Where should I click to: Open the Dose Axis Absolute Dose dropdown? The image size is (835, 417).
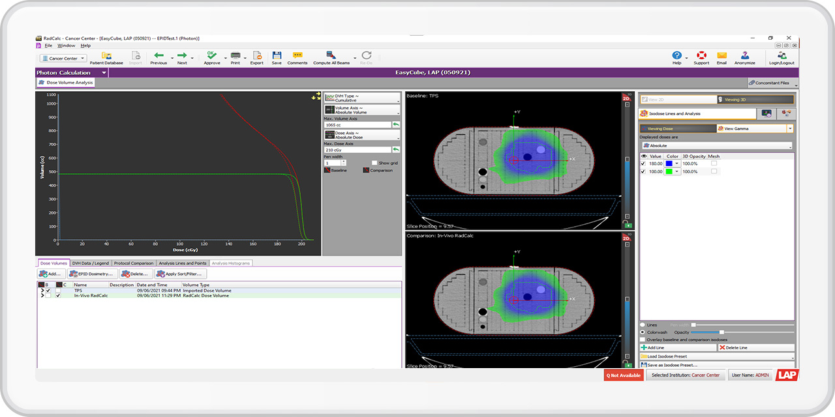click(x=362, y=136)
